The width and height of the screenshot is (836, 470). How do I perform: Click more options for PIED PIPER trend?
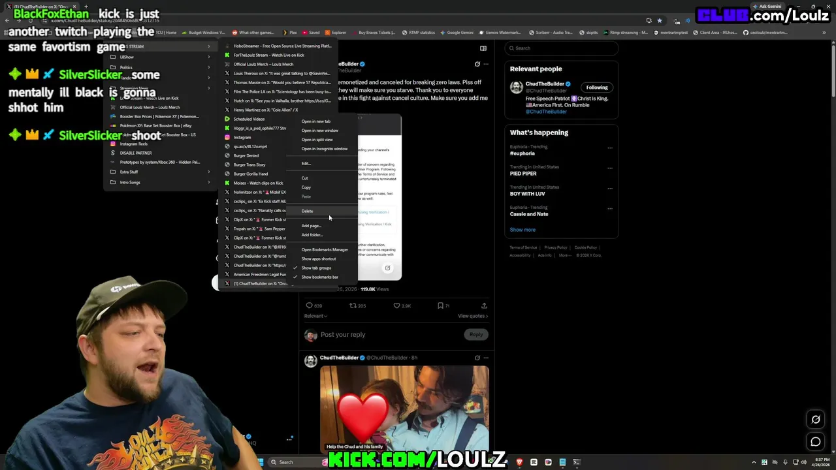[610, 168]
